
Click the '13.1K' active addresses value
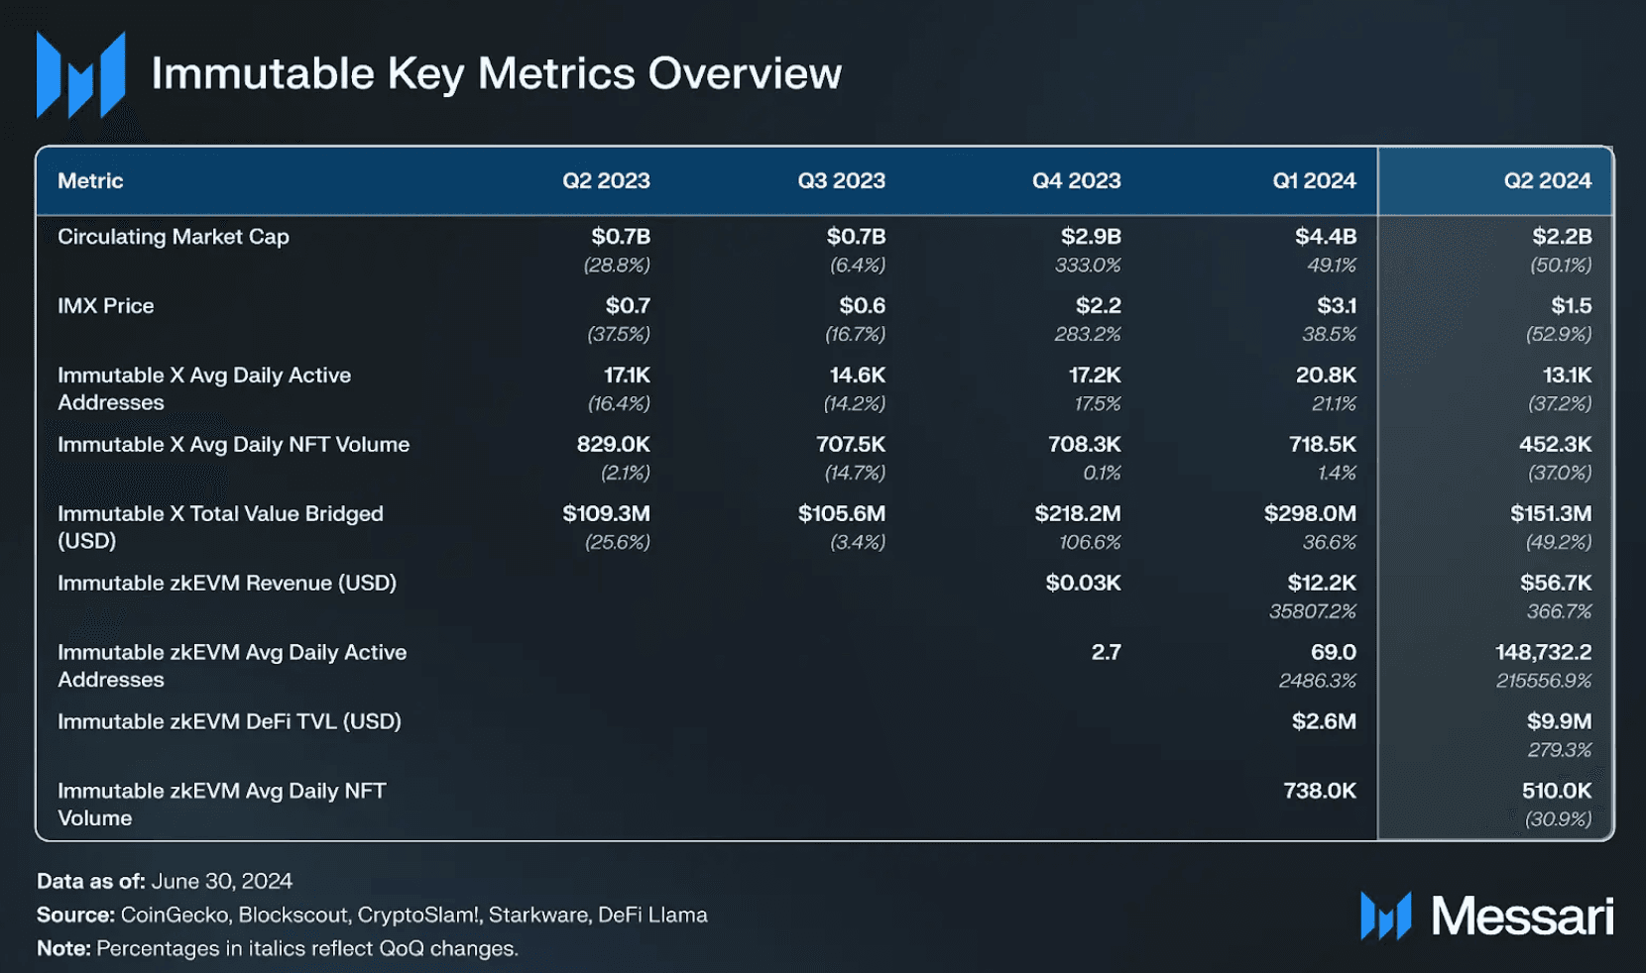tap(1568, 375)
